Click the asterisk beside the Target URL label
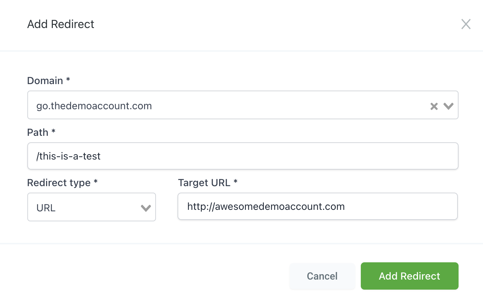The image size is (483, 304). [x=235, y=182]
